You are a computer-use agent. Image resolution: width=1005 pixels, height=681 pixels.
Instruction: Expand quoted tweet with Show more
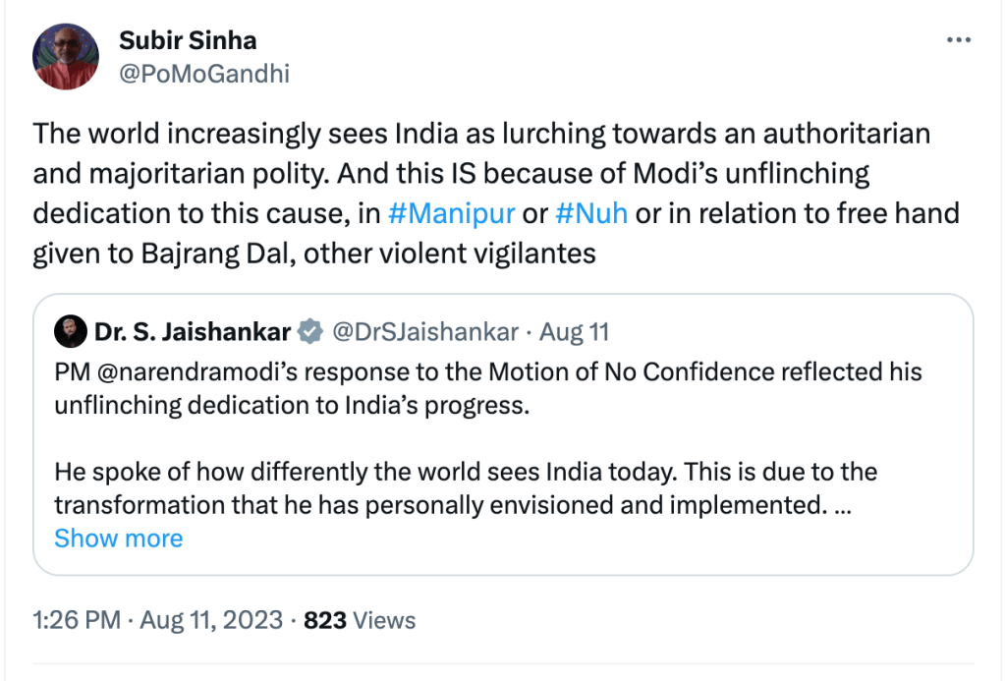click(118, 539)
